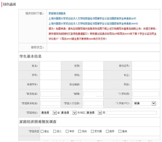
Task: Select the 重病 checkbox
Action: click(x=120, y=131)
